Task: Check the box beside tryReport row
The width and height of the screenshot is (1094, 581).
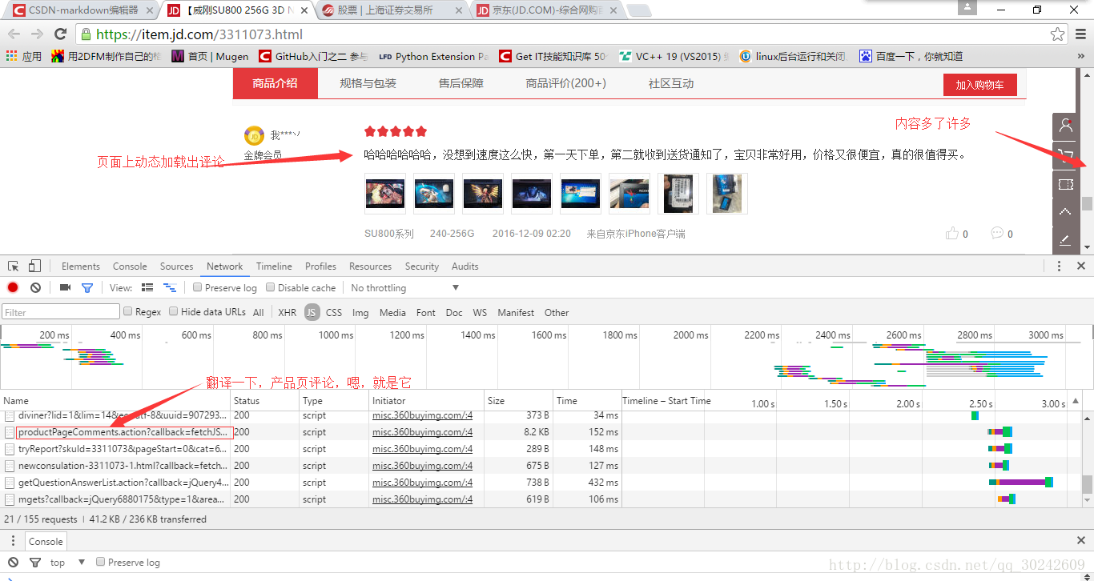Action: point(10,449)
